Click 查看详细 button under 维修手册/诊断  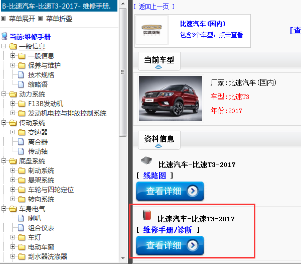click(170, 245)
